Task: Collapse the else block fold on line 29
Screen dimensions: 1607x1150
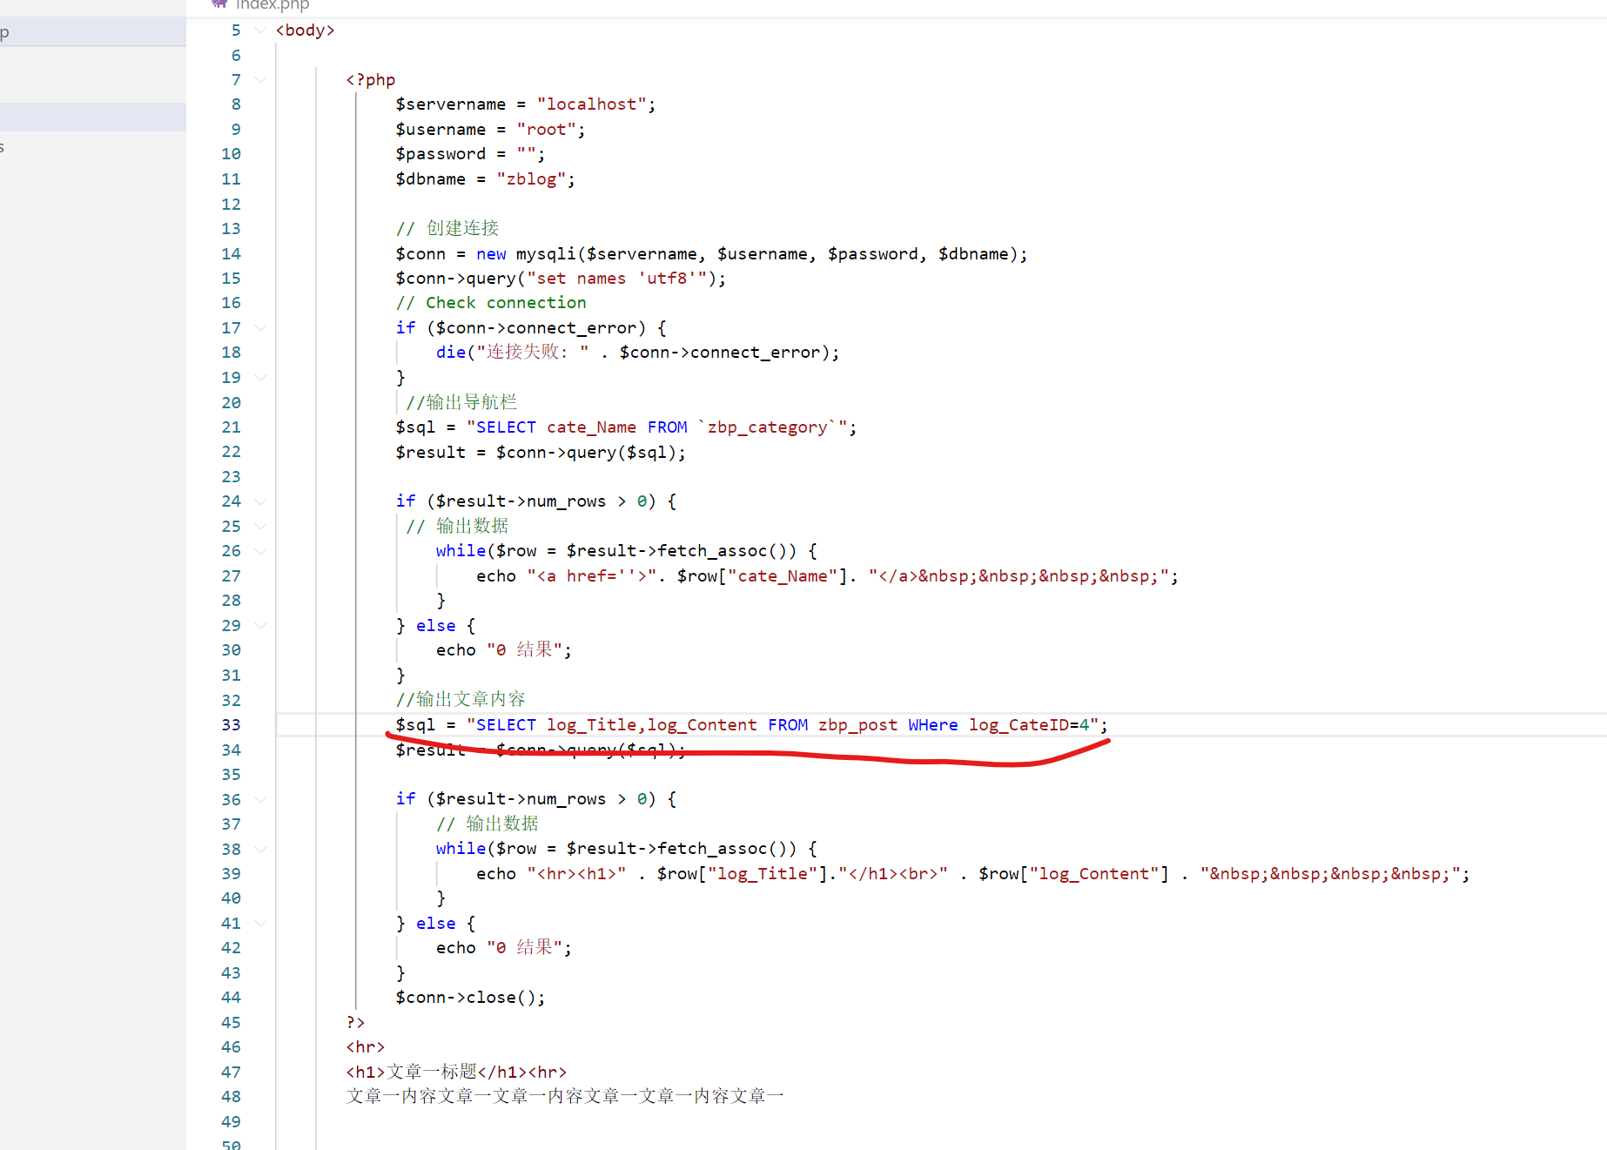Action: (260, 626)
